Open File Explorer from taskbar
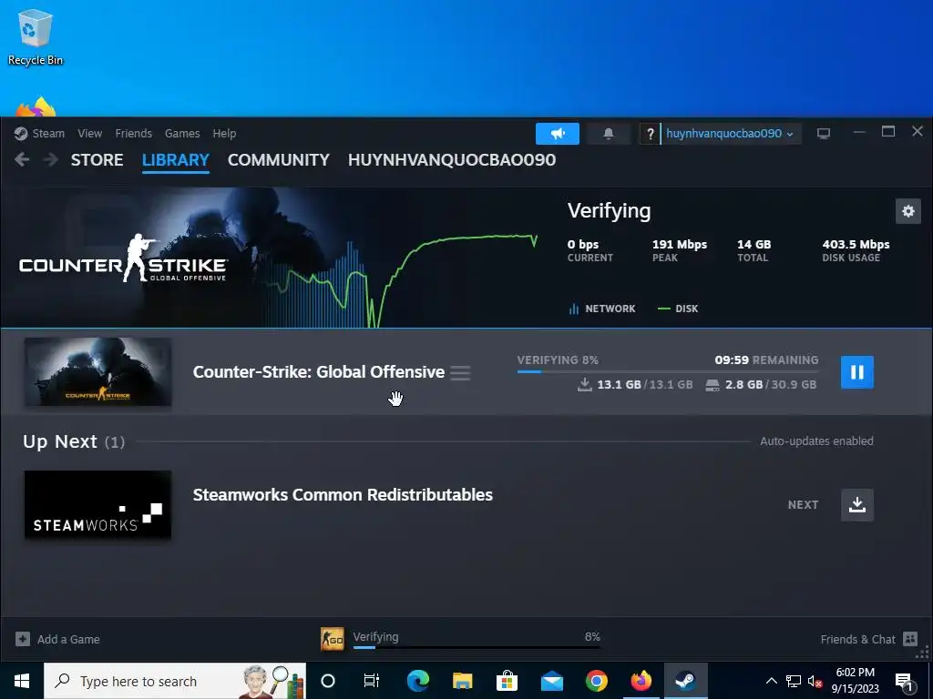The width and height of the screenshot is (933, 699). pos(462,681)
